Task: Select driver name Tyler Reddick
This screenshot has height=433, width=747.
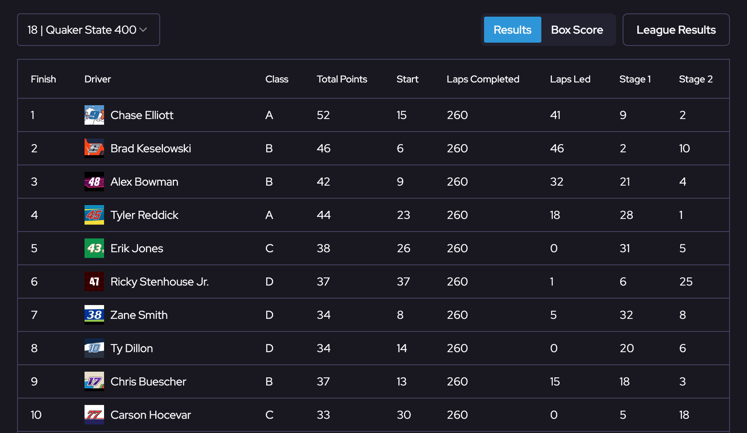Action: (144, 215)
